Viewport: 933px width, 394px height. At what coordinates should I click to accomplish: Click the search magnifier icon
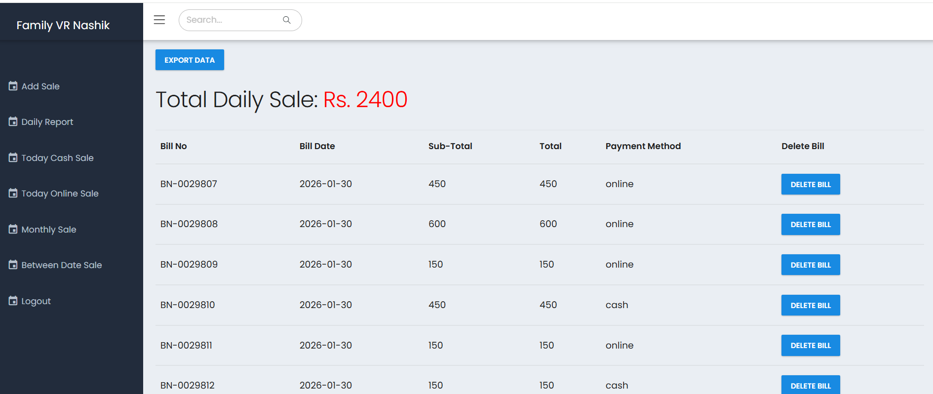pyautogui.click(x=286, y=20)
